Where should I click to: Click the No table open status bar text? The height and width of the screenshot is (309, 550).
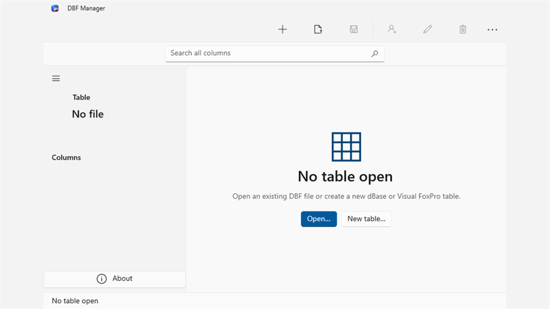tap(75, 301)
